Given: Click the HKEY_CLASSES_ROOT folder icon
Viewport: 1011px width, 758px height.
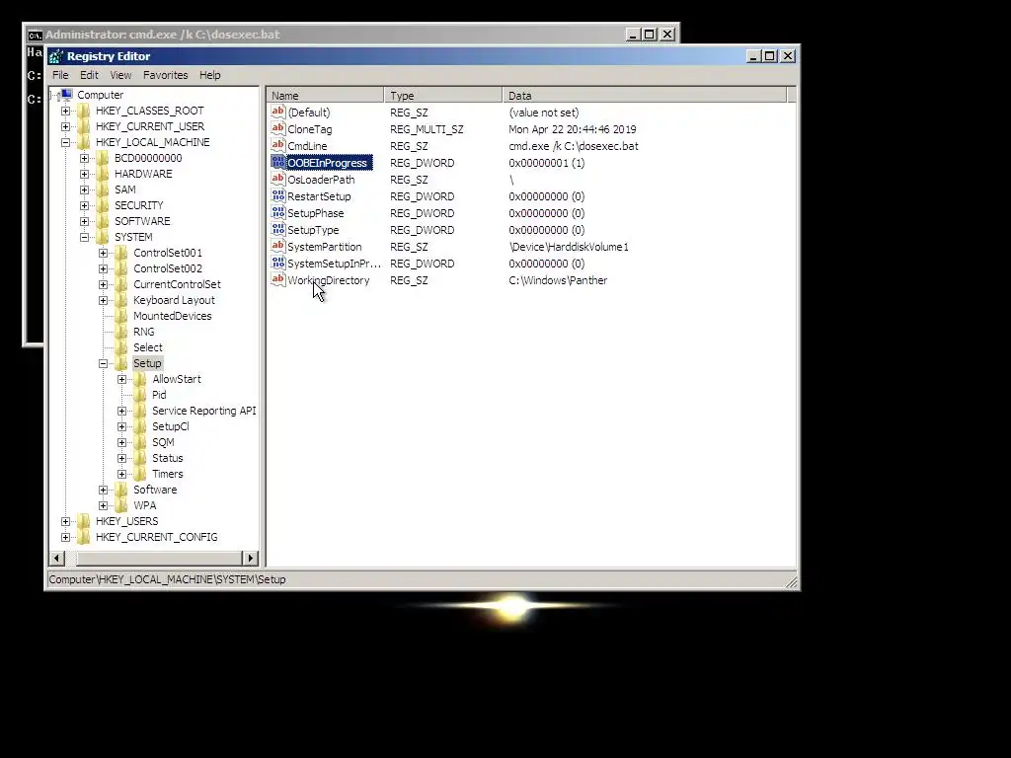Looking at the screenshot, I should click(x=84, y=111).
